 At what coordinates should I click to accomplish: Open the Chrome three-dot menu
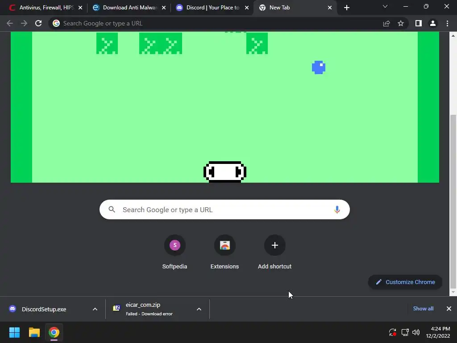click(447, 23)
